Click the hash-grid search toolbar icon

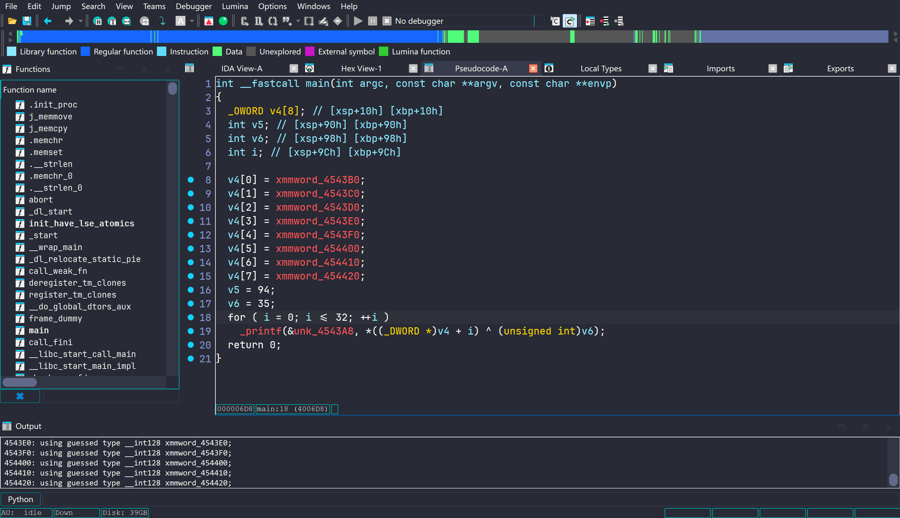pos(98,21)
